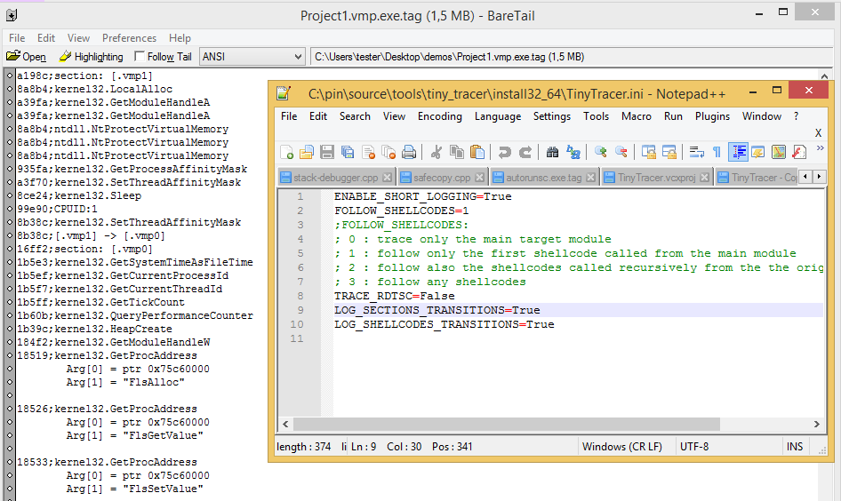Click the Cut scissors icon in Notepad++
The image size is (841, 501).
point(436,152)
